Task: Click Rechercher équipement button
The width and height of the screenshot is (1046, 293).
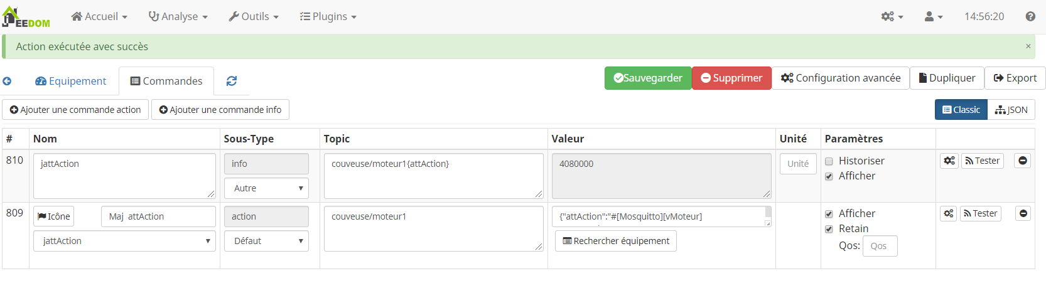Action: [x=615, y=241]
